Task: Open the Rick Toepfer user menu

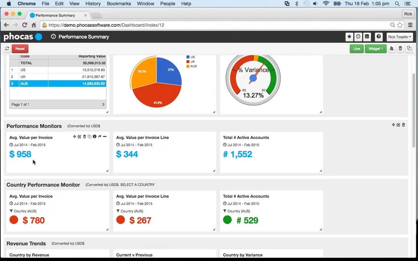Action: [399, 37]
